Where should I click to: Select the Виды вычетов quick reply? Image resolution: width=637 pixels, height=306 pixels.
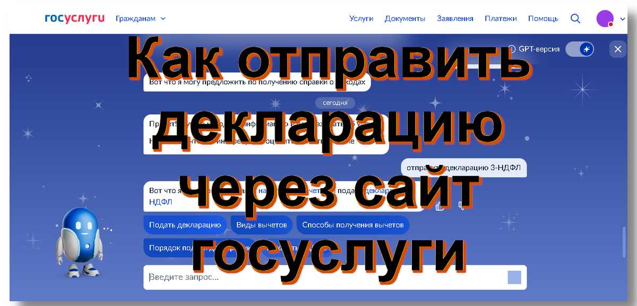tap(261, 224)
